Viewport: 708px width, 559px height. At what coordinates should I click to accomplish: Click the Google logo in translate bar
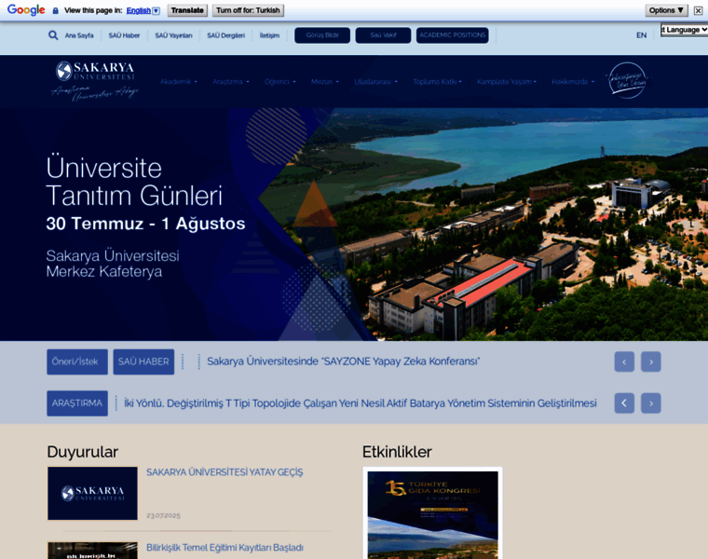(26, 10)
